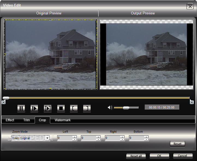Adjust the volume slider handle

[x=126, y=108]
